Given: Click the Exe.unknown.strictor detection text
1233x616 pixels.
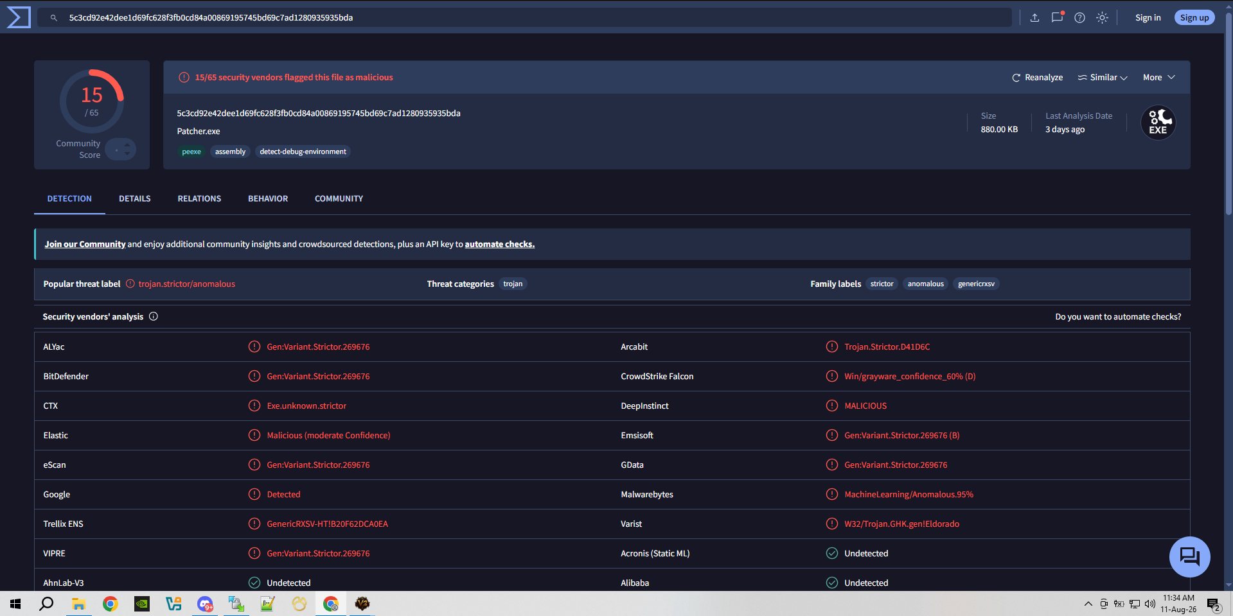Looking at the screenshot, I should [x=306, y=406].
